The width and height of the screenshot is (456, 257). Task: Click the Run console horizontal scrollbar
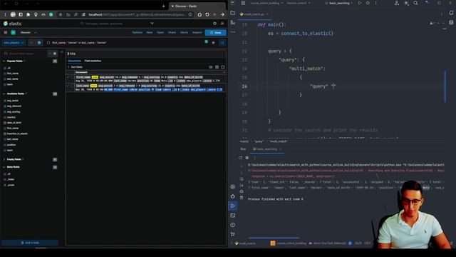point(274,238)
